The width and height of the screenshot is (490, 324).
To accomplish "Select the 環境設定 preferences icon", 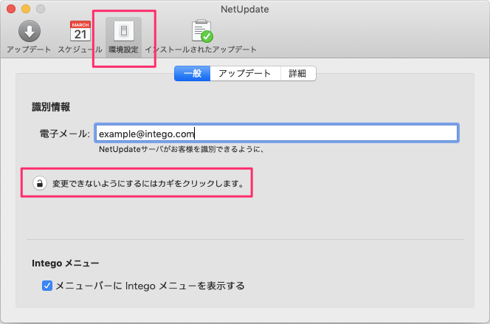I will pos(124,31).
